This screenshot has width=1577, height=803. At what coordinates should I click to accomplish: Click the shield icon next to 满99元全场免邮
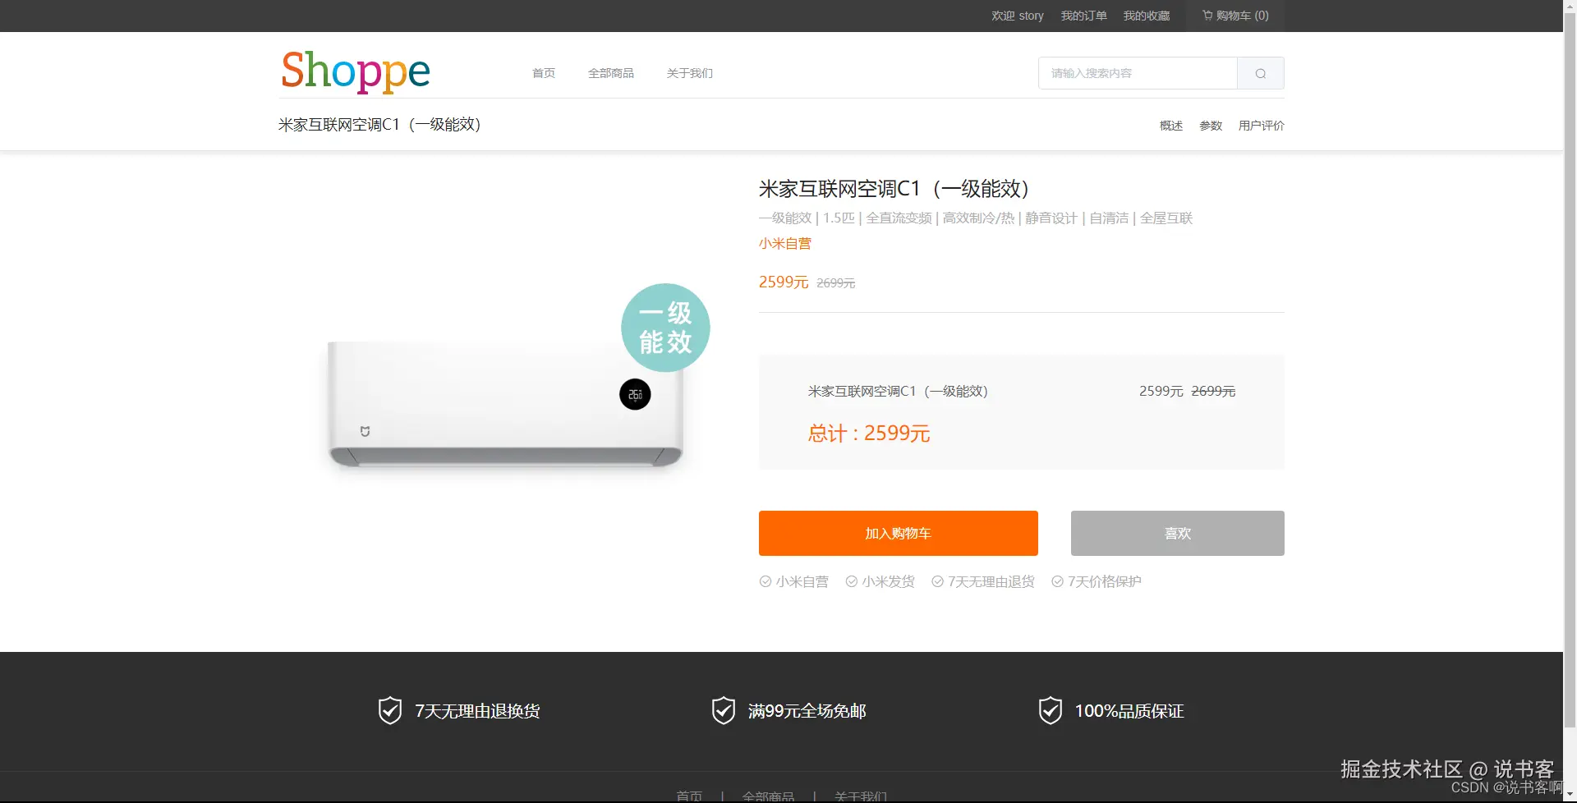tap(722, 710)
